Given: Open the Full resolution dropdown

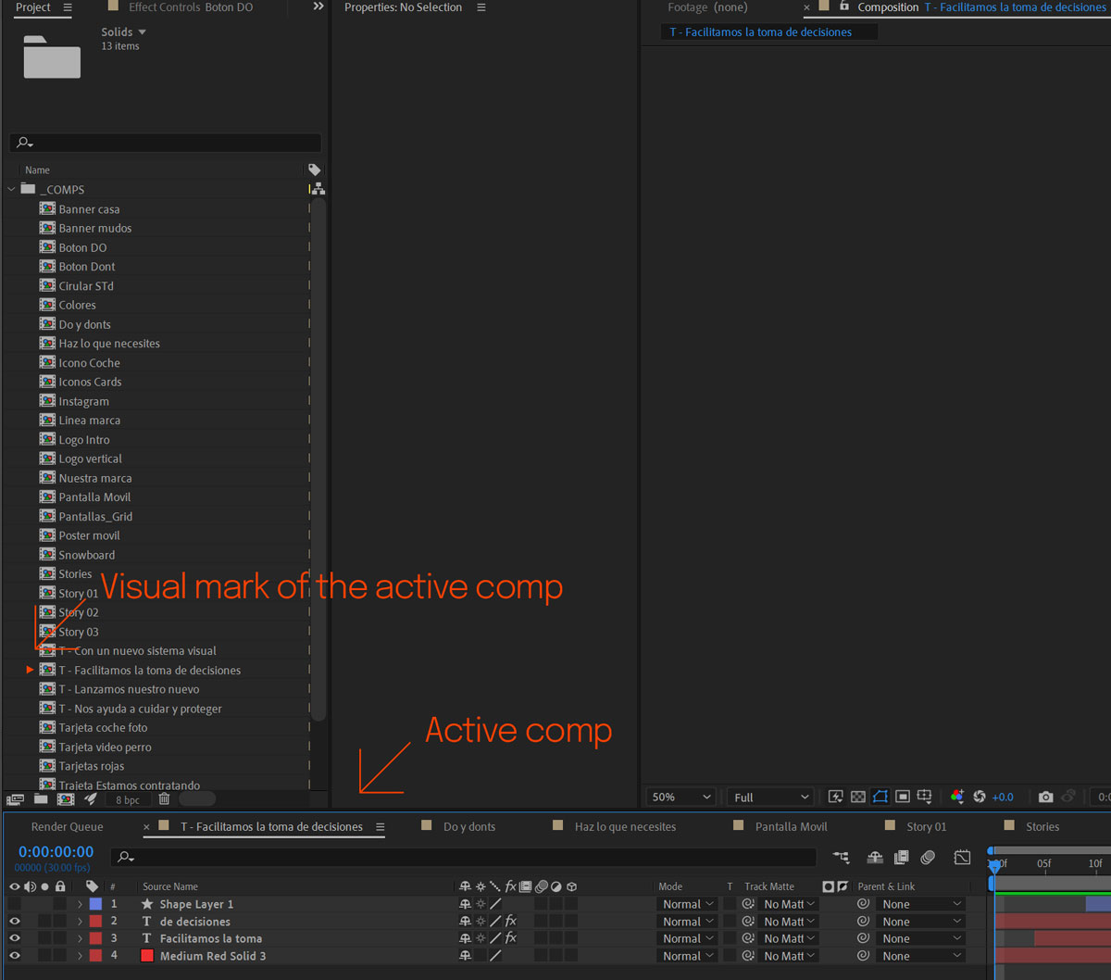Looking at the screenshot, I should [770, 797].
